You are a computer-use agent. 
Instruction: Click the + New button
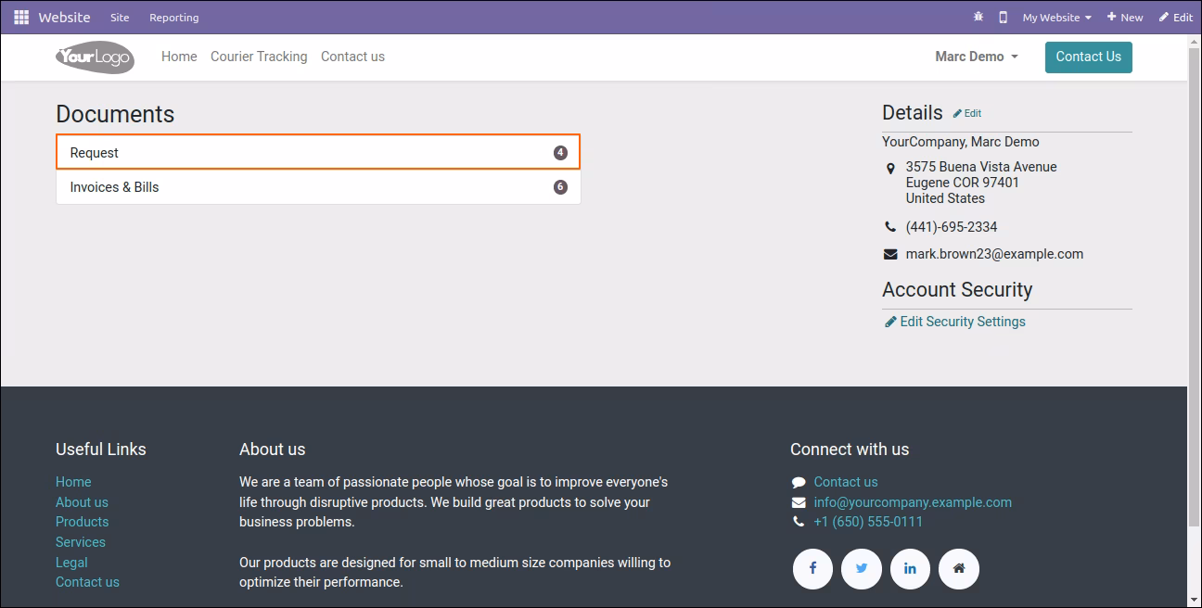(1125, 17)
